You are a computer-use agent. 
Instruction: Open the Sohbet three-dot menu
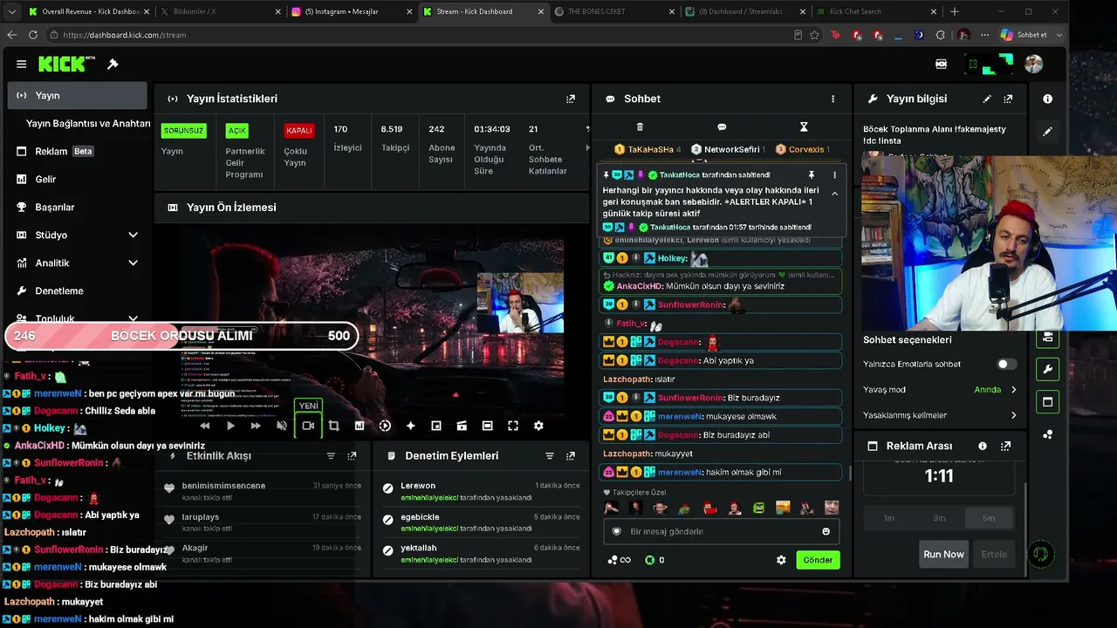(x=833, y=99)
